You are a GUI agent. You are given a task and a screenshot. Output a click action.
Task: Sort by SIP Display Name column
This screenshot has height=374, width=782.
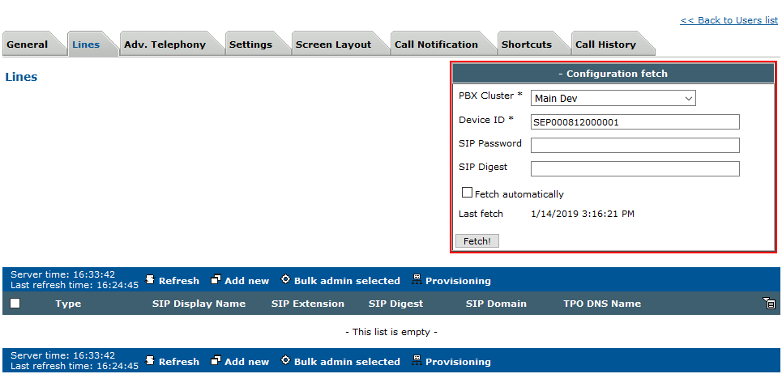click(199, 304)
